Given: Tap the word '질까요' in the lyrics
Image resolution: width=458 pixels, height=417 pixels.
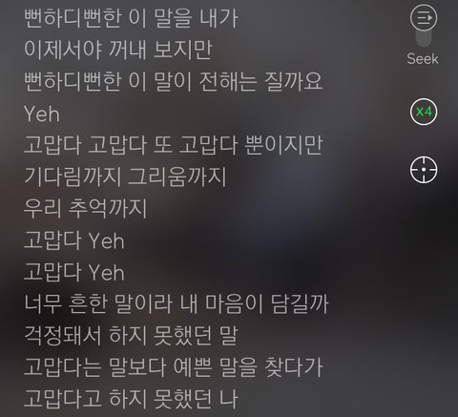Looking at the screenshot, I should [294, 81].
